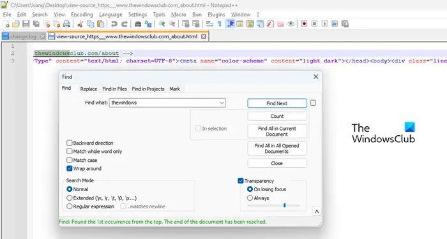Click the Open file folder icon

[x=16, y=24]
